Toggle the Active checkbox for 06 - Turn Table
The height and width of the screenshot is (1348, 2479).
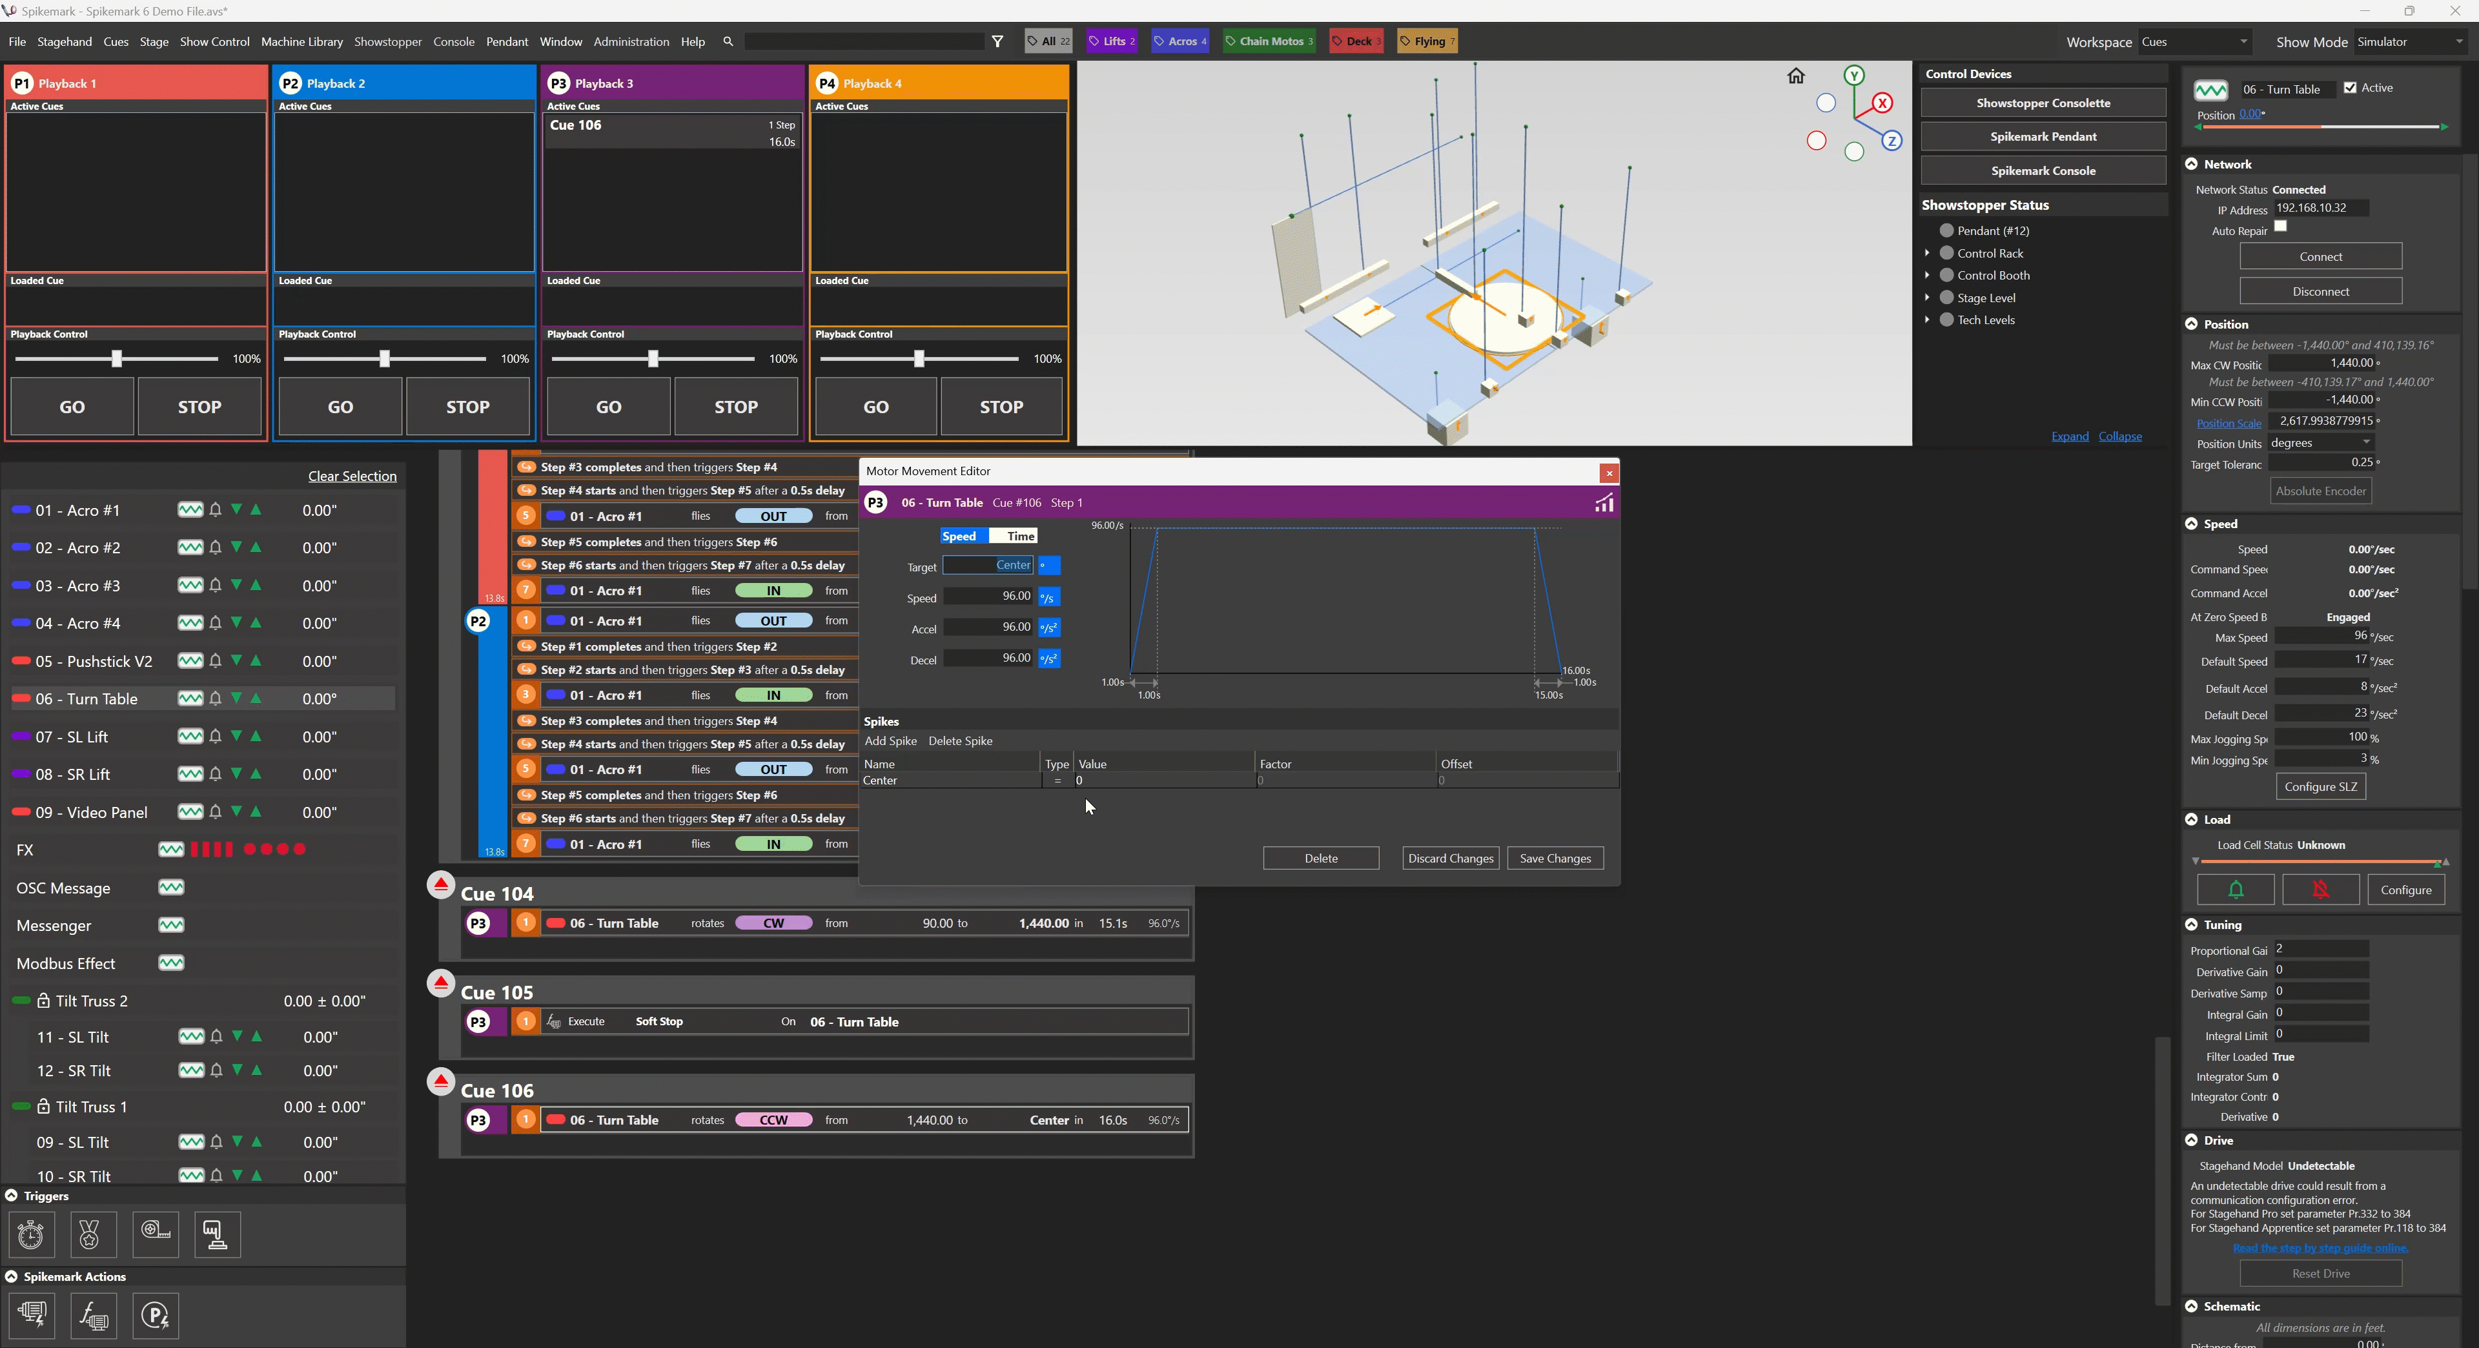click(2350, 88)
